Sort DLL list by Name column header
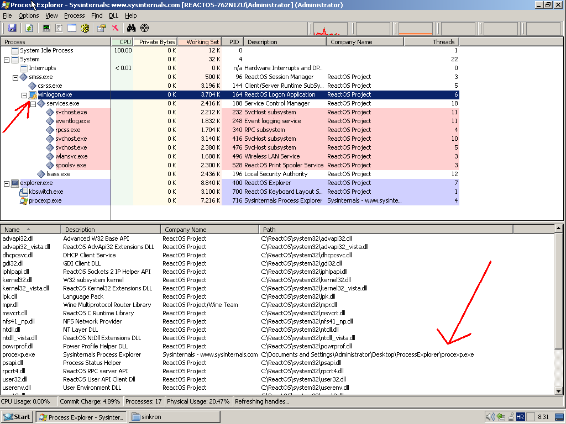 [x=31, y=230]
